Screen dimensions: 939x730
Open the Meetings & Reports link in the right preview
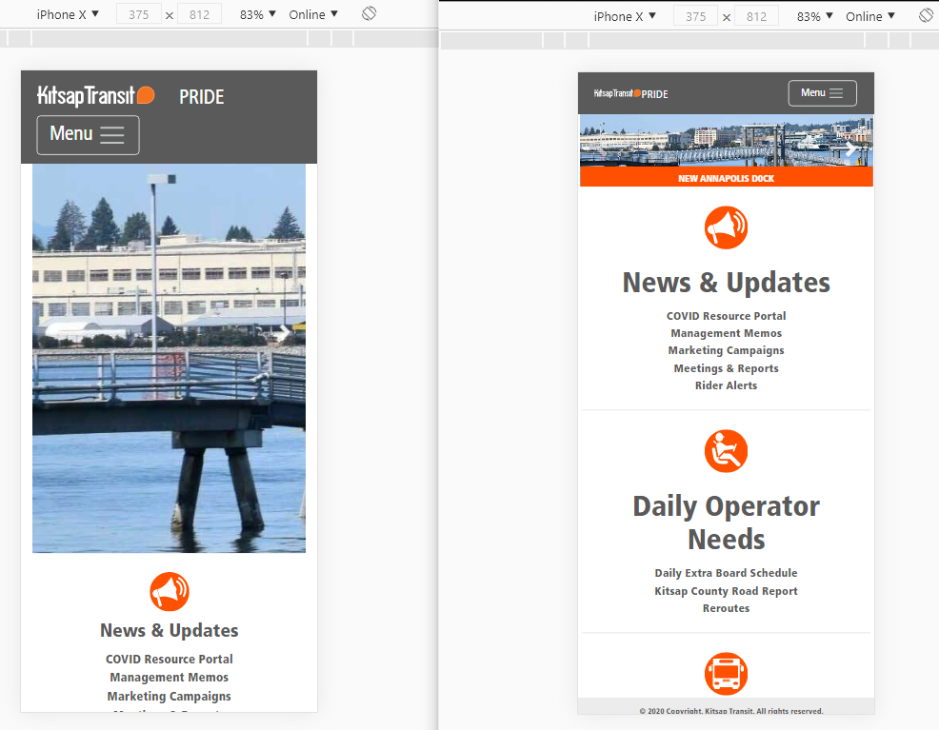coord(726,368)
